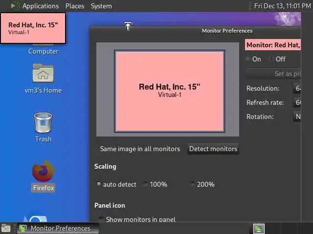
Task: Open the Places menu
Action: (x=75, y=6)
